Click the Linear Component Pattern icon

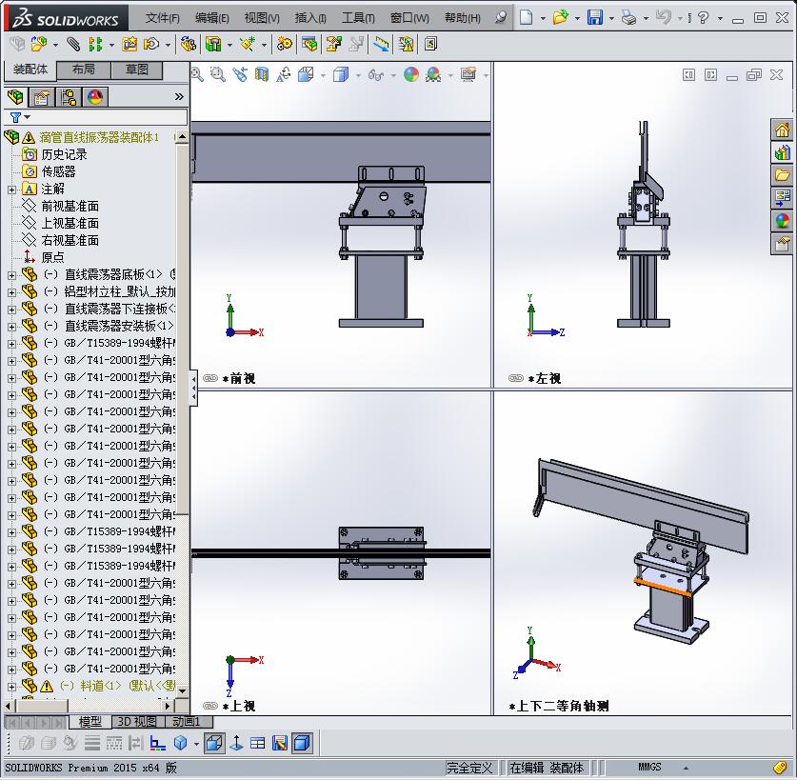coord(95,44)
